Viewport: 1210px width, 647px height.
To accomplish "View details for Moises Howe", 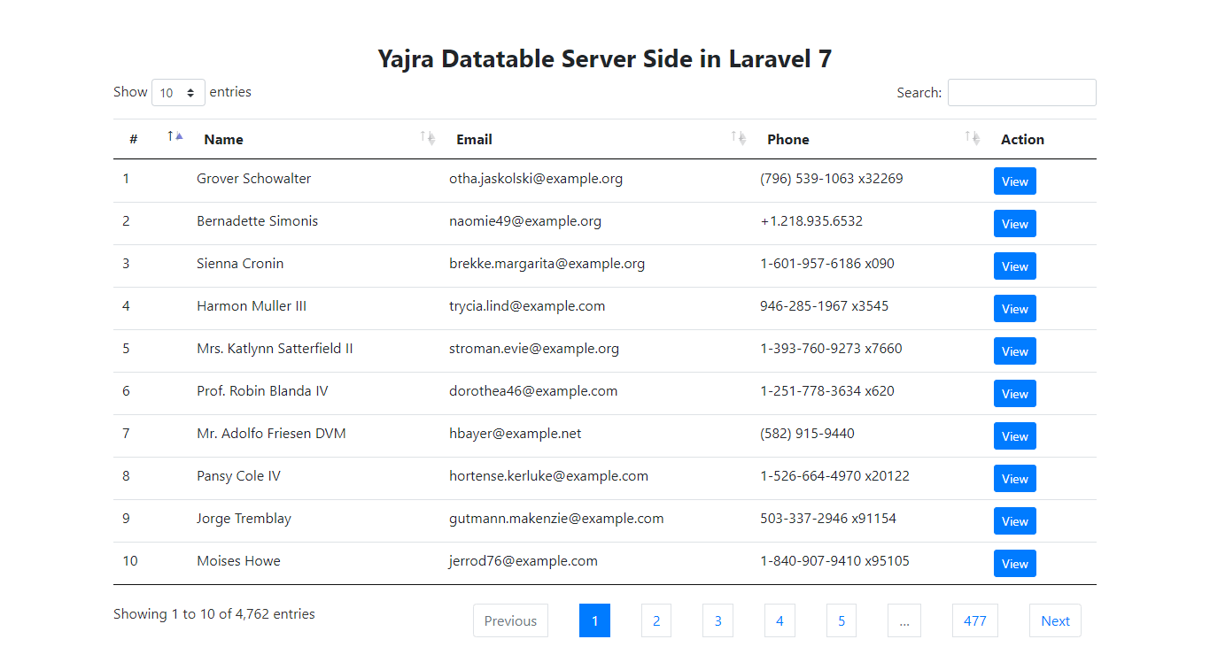I will 1013,563.
